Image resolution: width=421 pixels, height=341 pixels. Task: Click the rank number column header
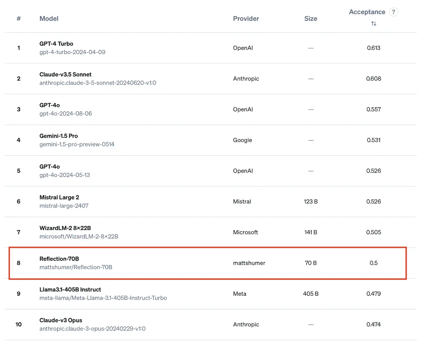19,19
